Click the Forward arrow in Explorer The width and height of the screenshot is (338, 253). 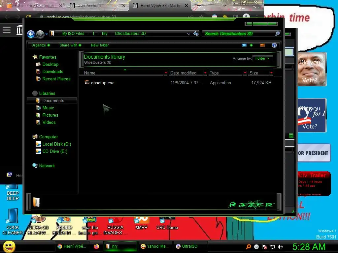point(40,34)
